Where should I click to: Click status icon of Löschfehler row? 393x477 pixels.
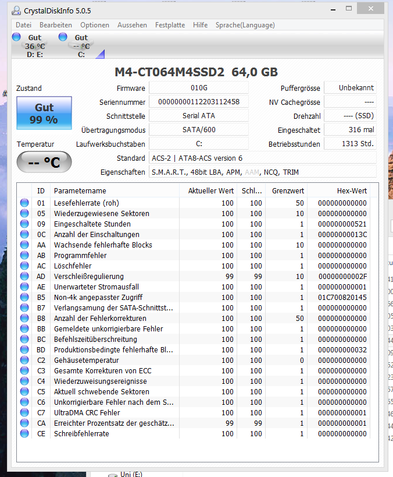[24, 266]
